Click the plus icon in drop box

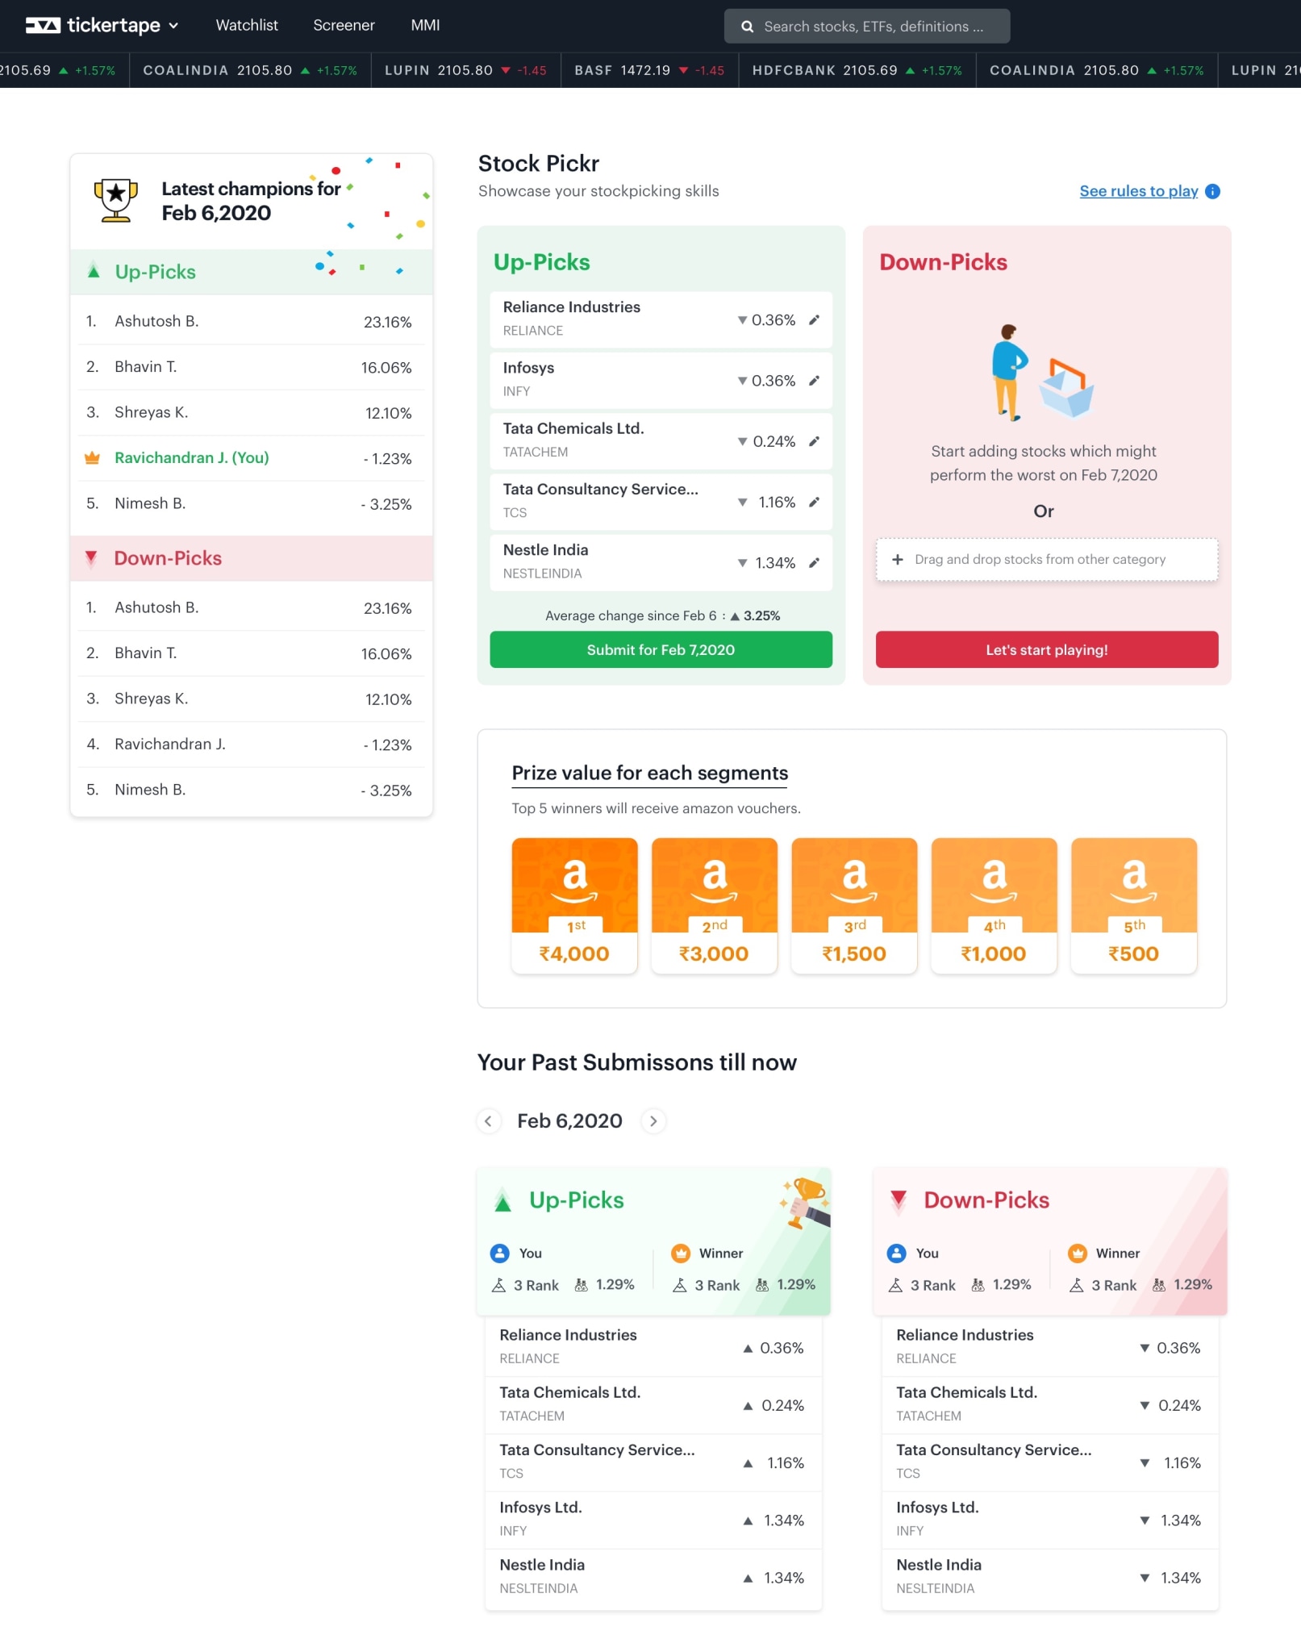pyautogui.click(x=897, y=559)
